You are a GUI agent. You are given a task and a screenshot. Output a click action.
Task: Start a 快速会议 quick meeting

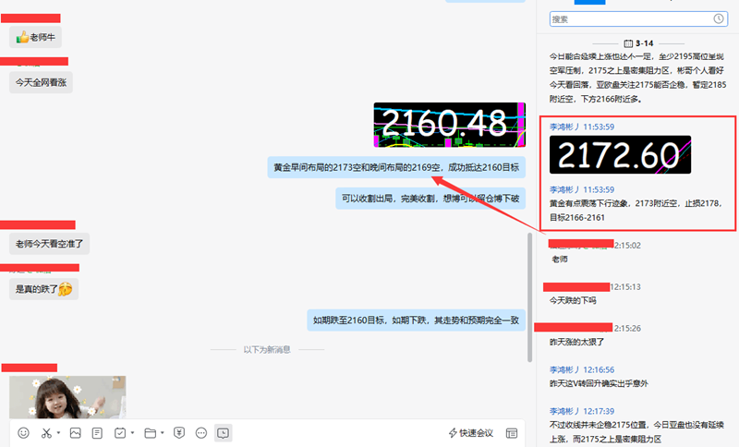(471, 432)
